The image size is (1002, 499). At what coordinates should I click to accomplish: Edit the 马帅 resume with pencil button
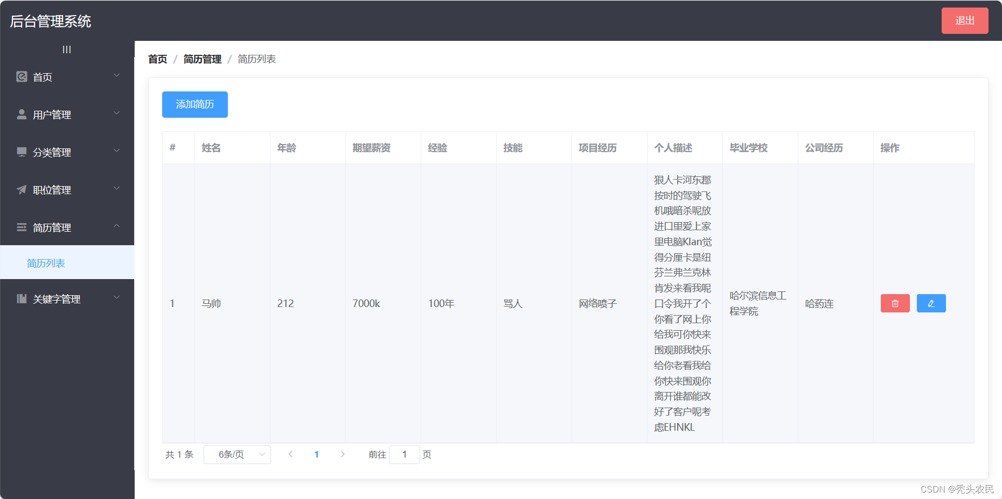(x=931, y=303)
